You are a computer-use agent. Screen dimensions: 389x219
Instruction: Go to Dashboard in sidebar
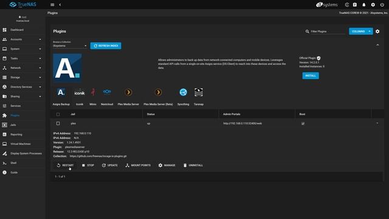[23, 30]
